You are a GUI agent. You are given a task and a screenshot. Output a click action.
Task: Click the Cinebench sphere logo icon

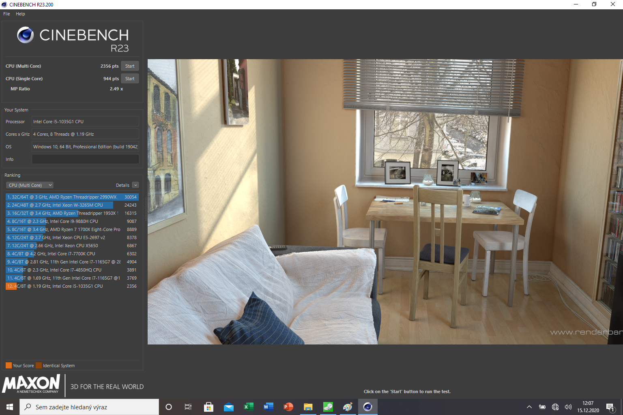[26, 35]
